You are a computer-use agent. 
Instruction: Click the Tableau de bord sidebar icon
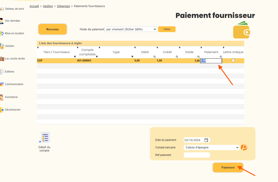(2, 9)
